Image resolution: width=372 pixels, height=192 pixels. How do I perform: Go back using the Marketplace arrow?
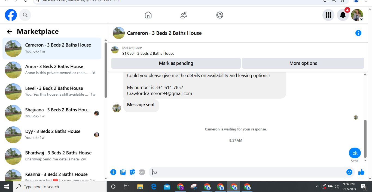click(x=10, y=32)
